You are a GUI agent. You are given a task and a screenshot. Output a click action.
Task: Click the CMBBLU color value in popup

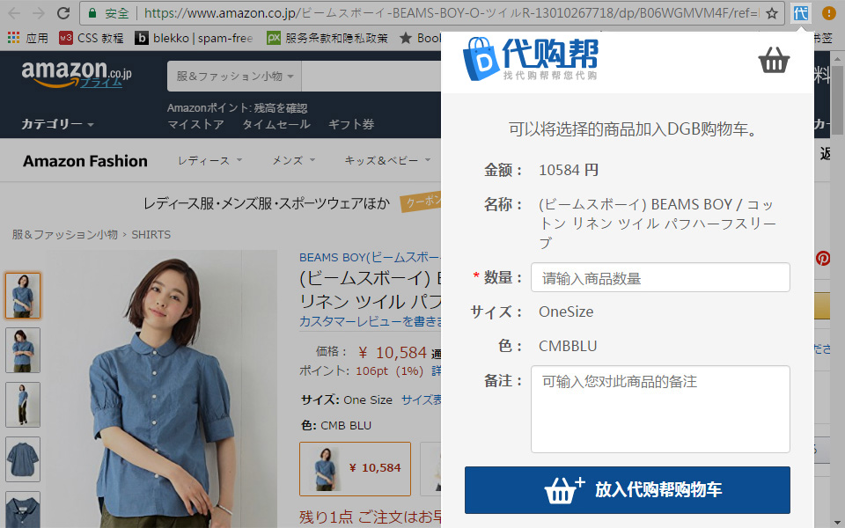coord(568,346)
